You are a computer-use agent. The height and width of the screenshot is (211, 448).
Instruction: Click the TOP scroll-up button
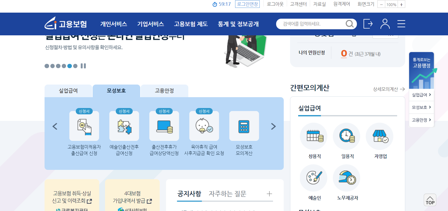(x=430, y=200)
